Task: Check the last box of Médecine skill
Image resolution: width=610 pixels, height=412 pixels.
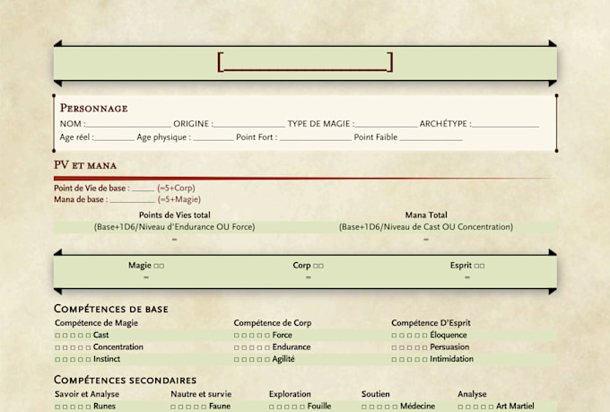Action: pos(395,407)
